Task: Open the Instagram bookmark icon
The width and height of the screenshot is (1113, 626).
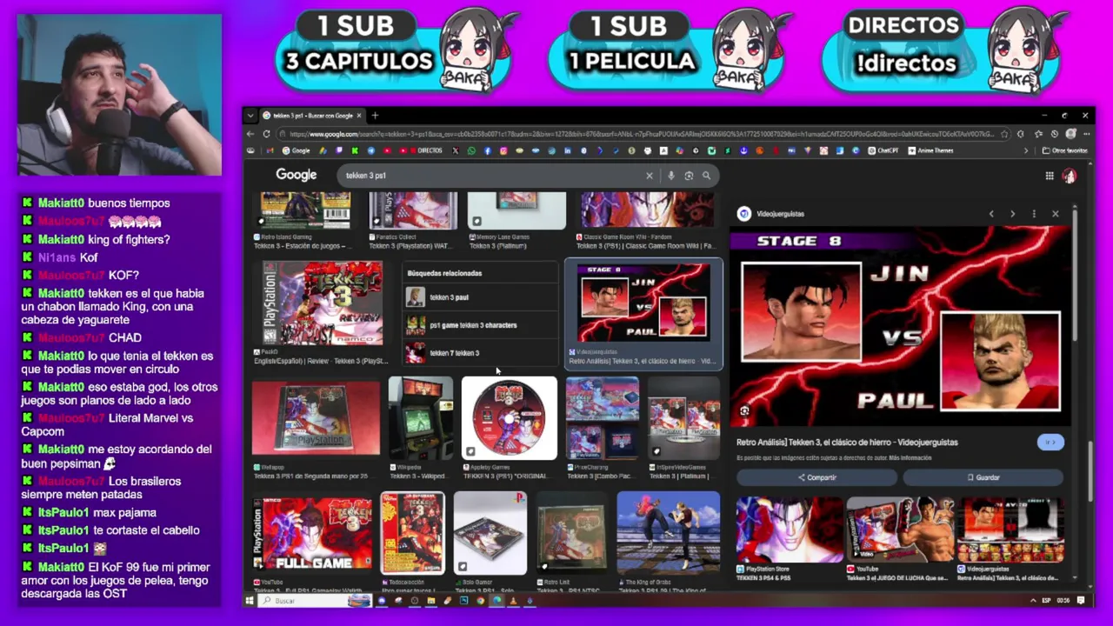Action: tap(503, 150)
